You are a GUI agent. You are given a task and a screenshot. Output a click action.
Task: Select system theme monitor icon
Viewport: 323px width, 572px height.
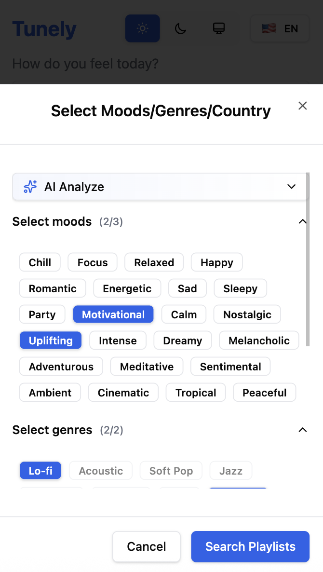[x=219, y=28]
